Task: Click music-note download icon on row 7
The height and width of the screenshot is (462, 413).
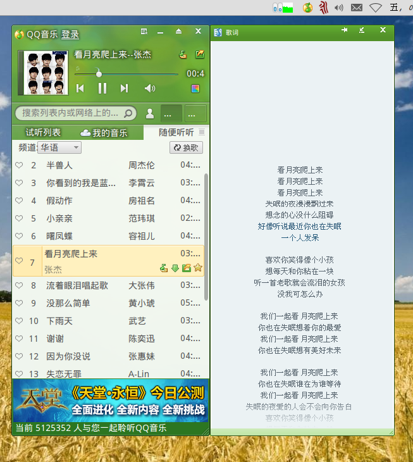Action: [x=164, y=268]
